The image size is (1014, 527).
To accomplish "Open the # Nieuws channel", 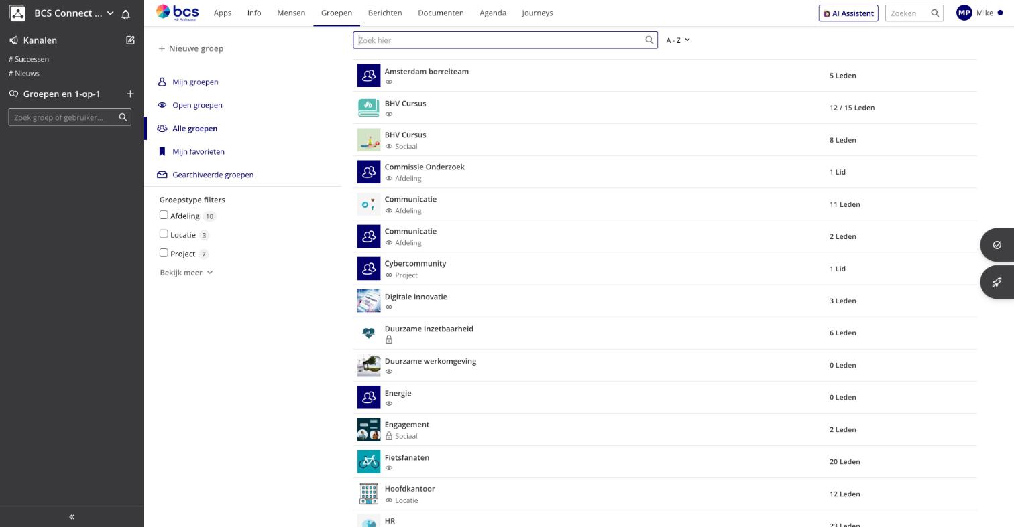I will pyautogui.click(x=24, y=74).
